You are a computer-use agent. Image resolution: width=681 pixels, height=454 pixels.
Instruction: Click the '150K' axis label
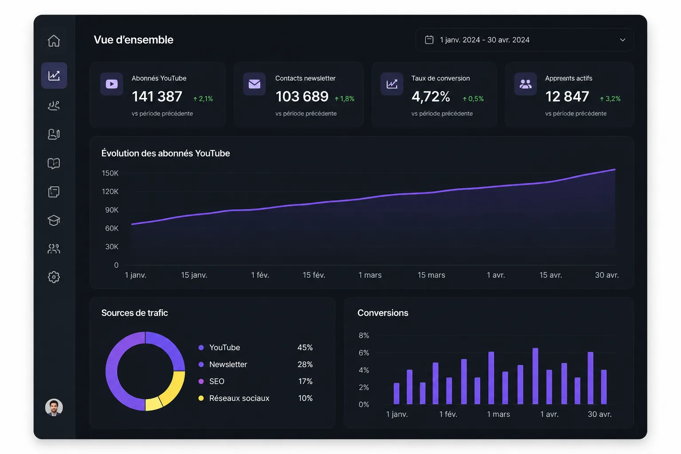(110, 173)
